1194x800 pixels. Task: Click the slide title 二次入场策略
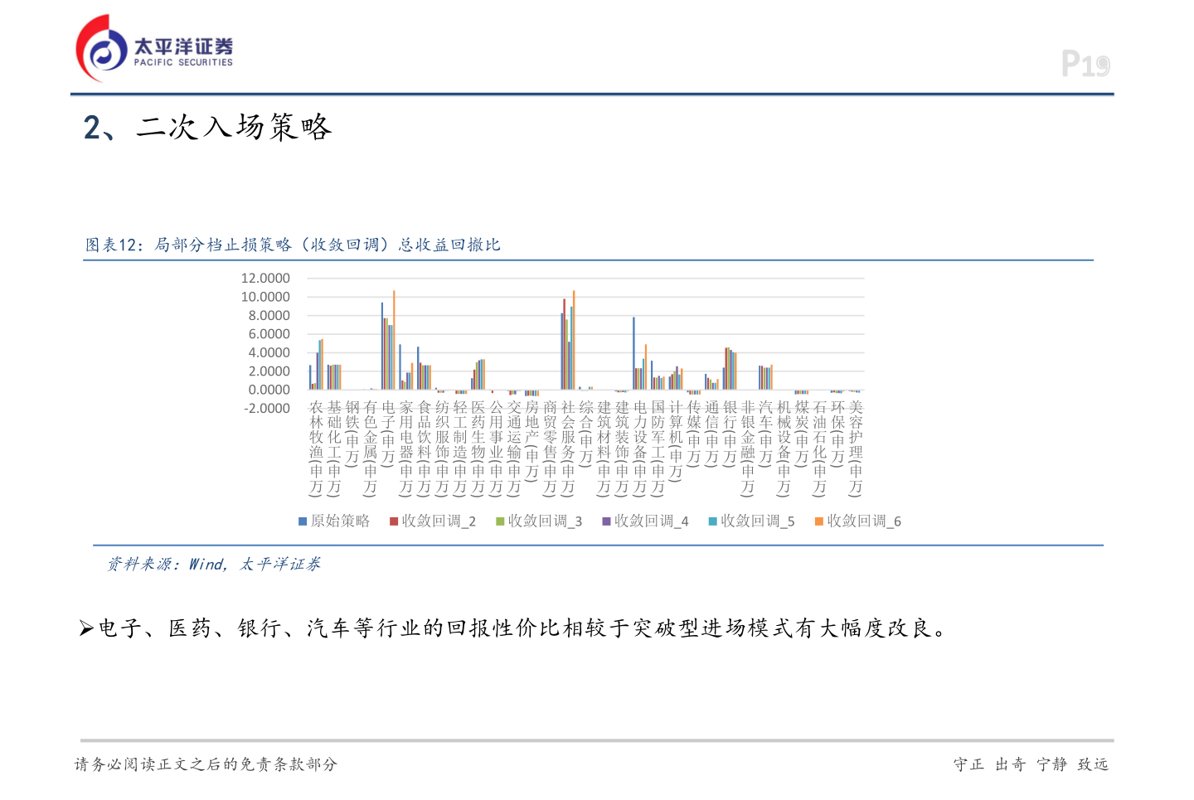pyautogui.click(x=207, y=127)
